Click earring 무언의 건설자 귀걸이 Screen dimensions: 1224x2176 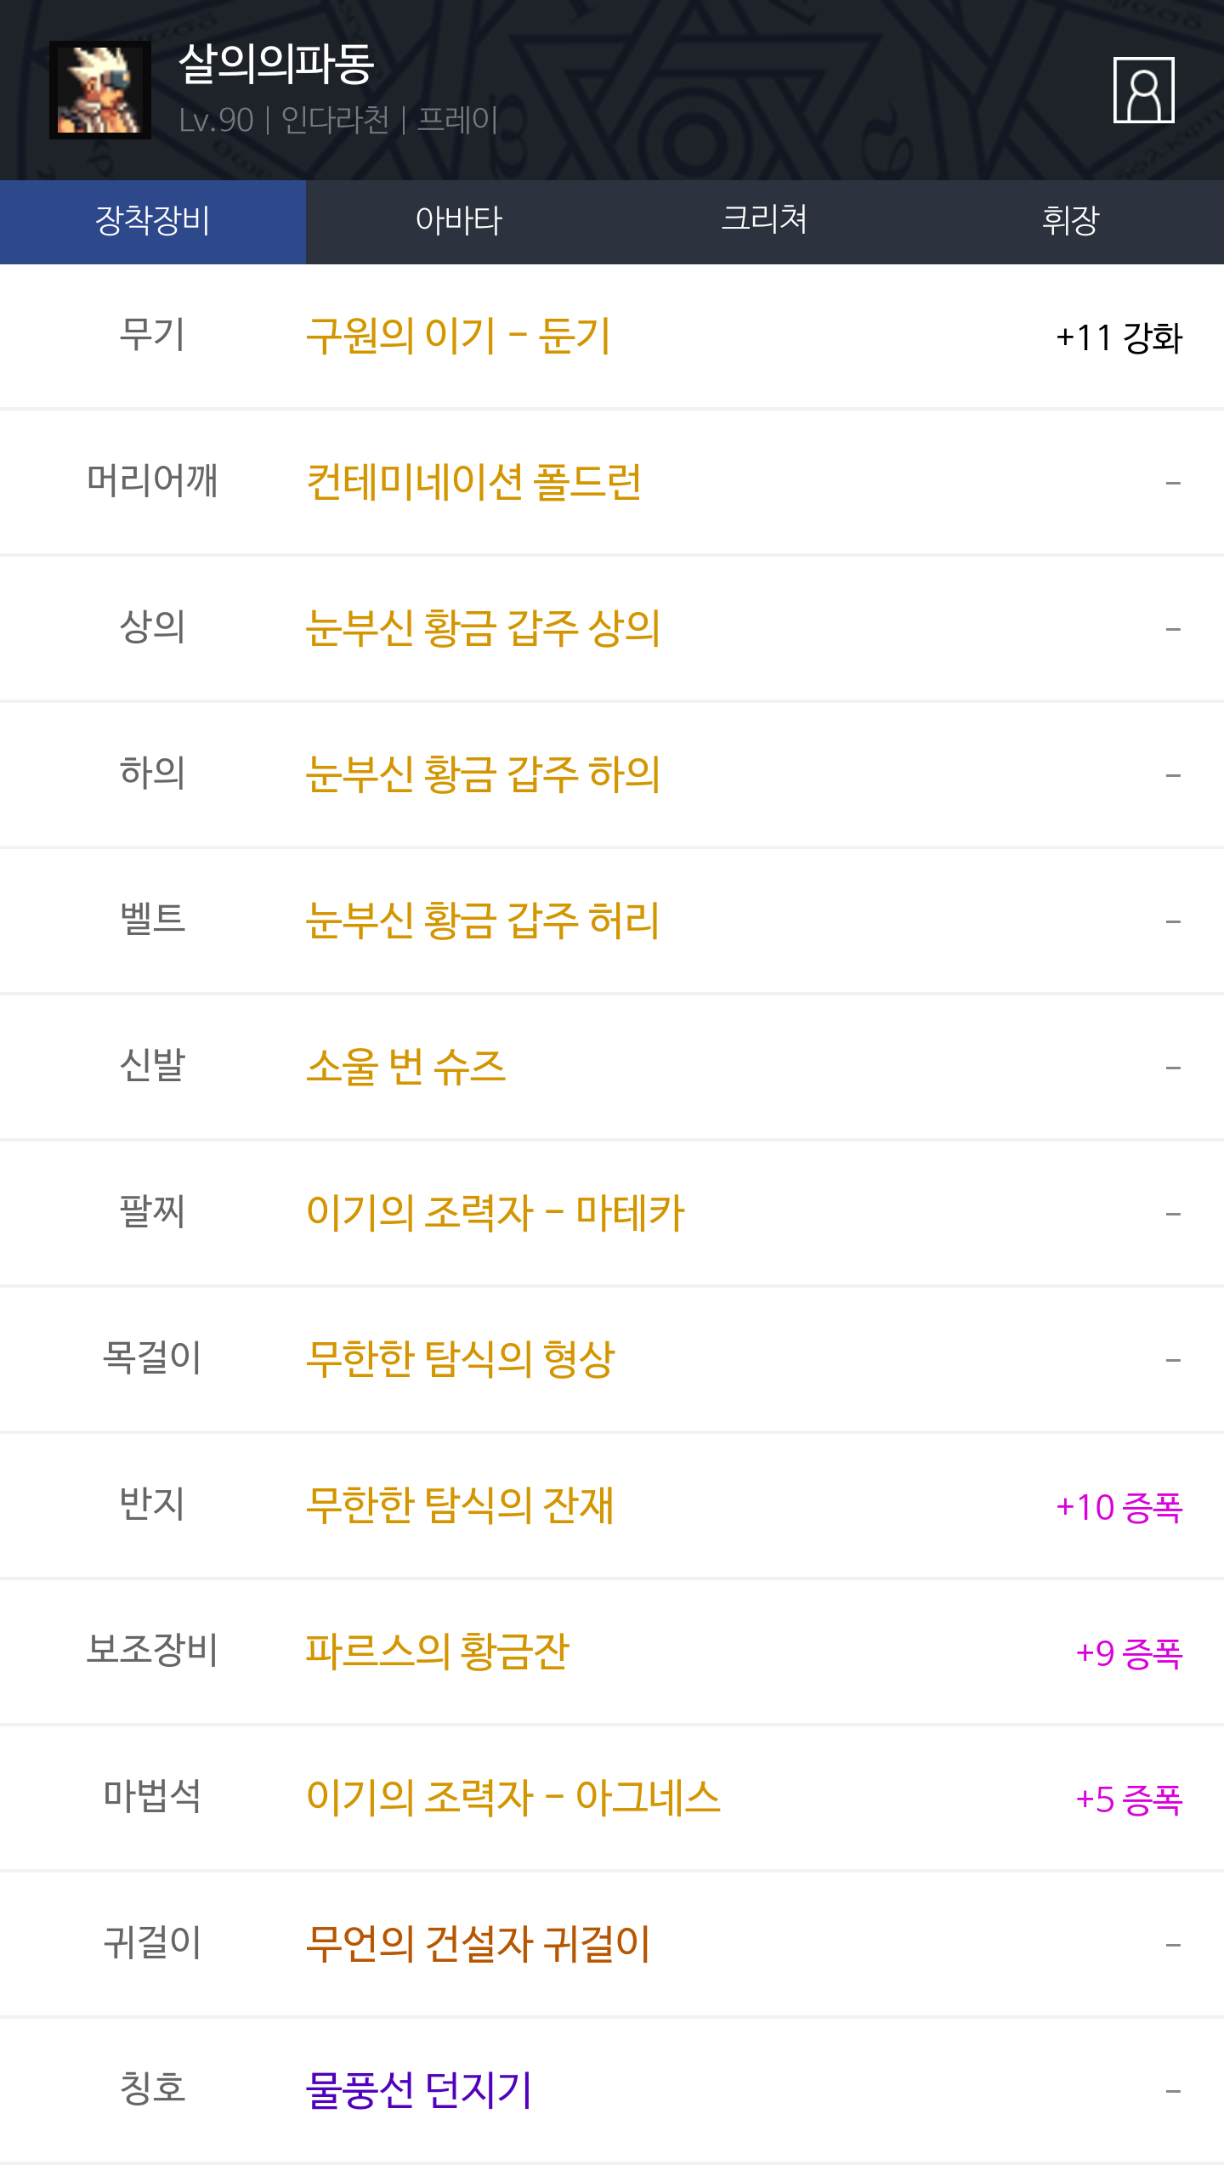click(478, 1945)
